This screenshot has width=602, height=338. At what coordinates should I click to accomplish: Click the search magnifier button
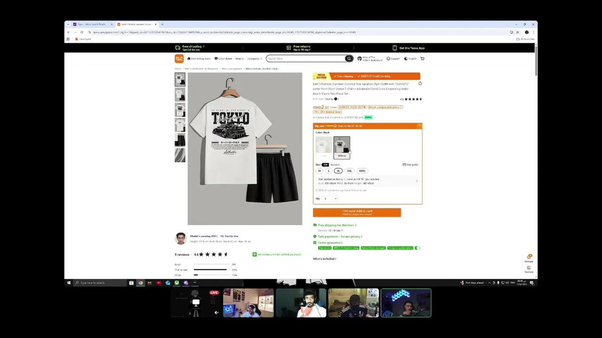pos(349,59)
